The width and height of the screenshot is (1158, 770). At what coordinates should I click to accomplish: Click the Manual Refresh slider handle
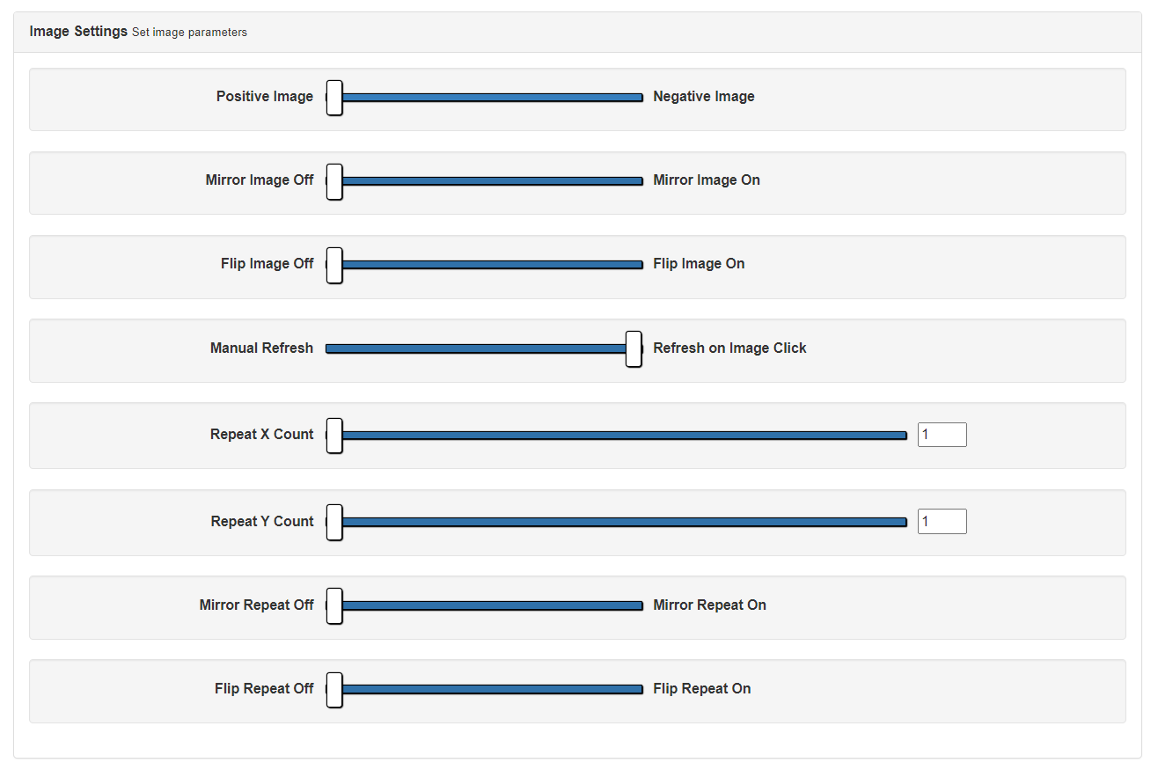coord(634,348)
